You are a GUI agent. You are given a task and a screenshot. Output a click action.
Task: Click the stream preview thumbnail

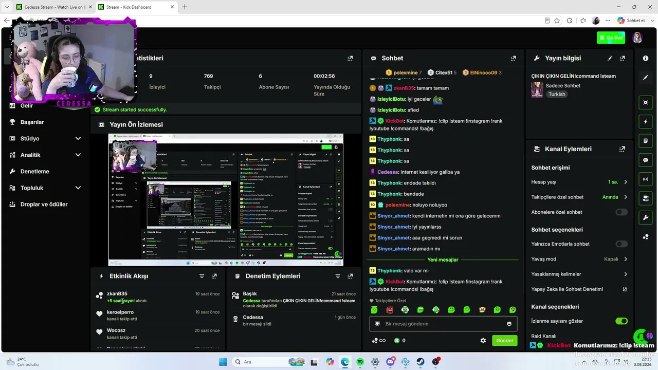(226, 200)
